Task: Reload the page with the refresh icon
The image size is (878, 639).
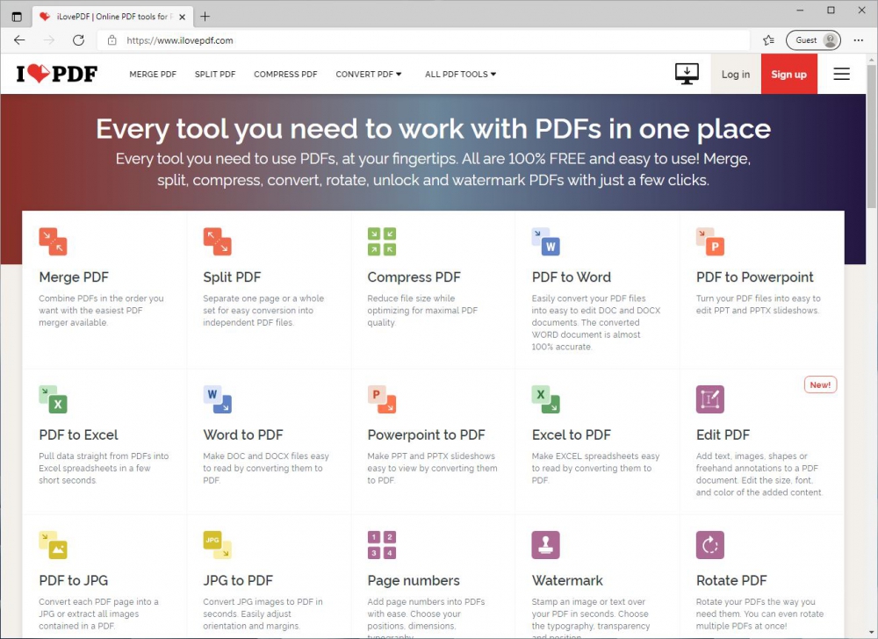Action: point(78,40)
